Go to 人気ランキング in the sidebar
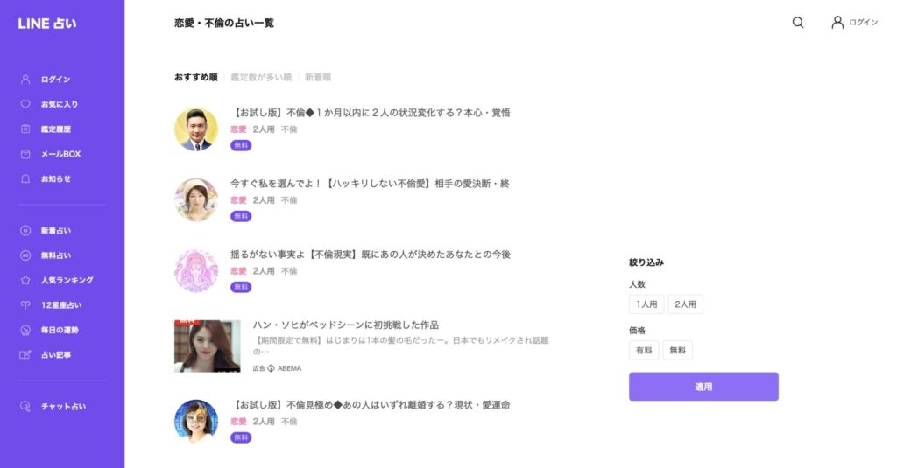 click(x=67, y=280)
